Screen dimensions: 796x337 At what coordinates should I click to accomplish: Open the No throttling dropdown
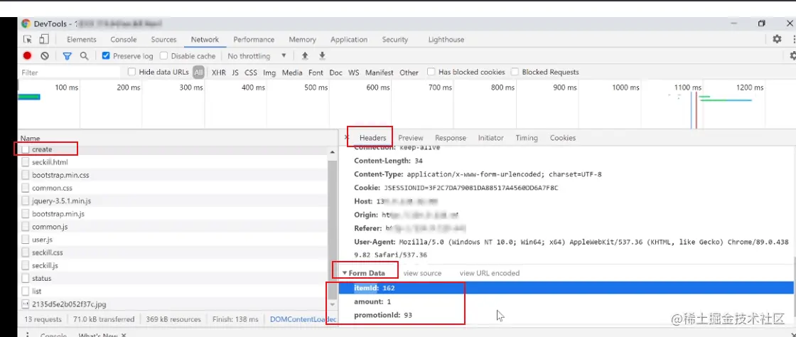257,56
